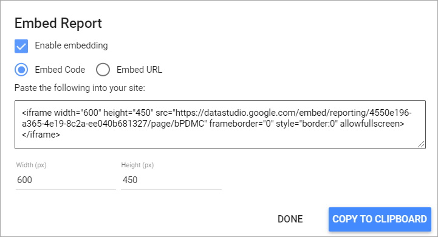Focus the Height (px) input field
Image resolution: width=438 pixels, height=237 pixels.
(171, 180)
